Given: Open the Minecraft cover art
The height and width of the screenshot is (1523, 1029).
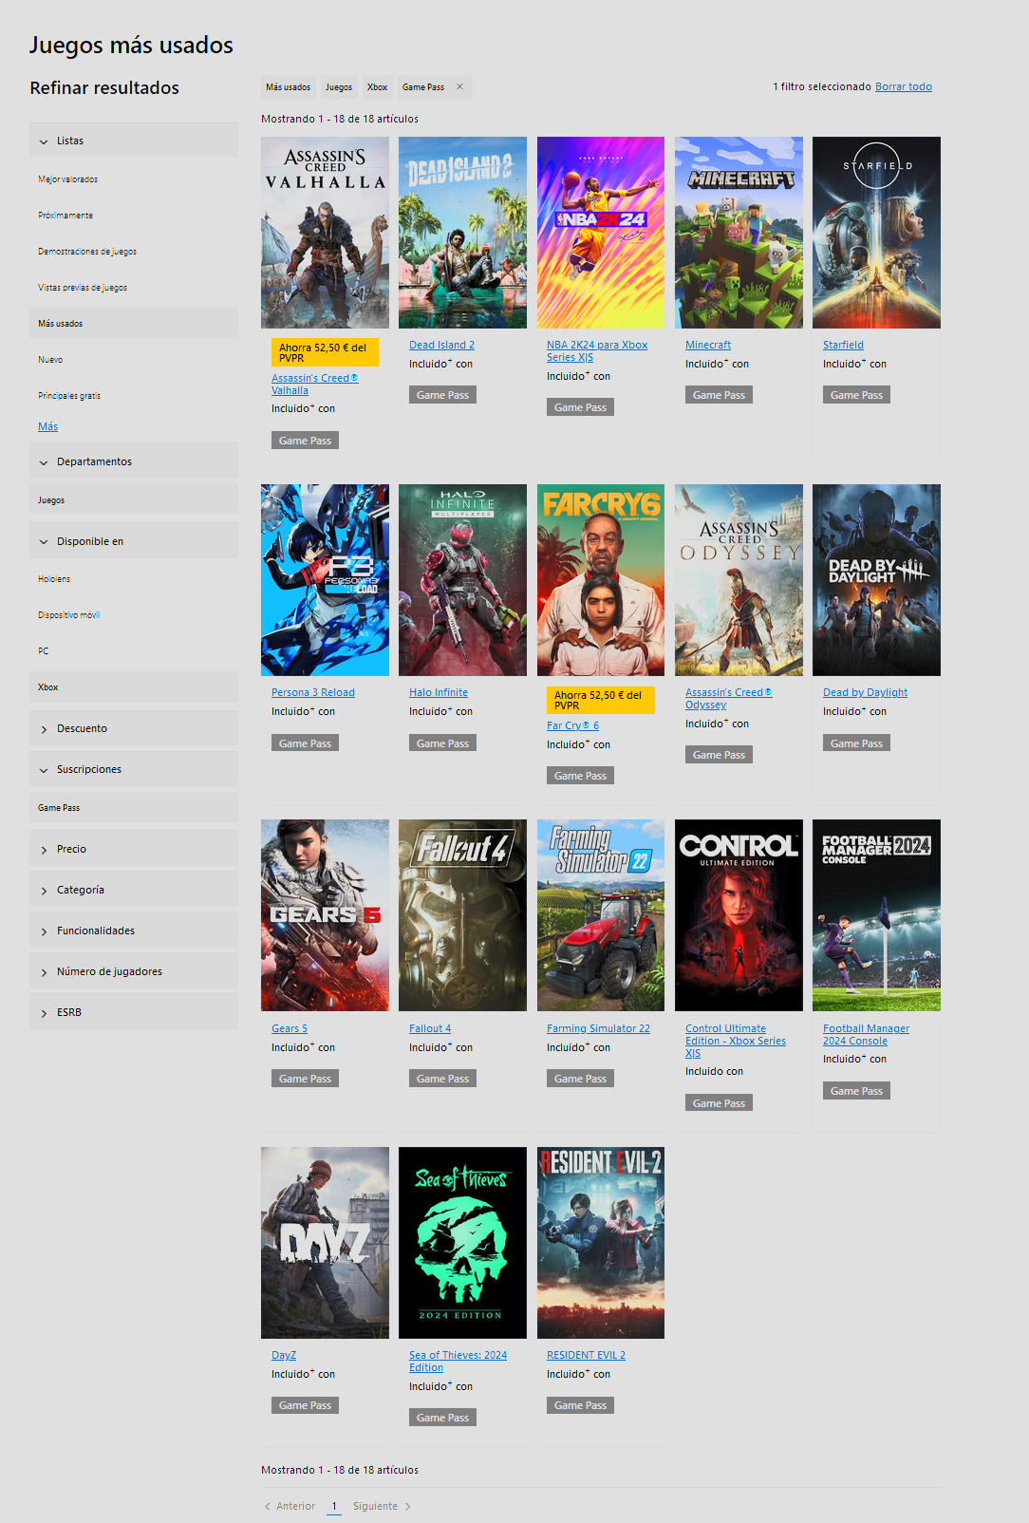Looking at the screenshot, I should click(739, 233).
